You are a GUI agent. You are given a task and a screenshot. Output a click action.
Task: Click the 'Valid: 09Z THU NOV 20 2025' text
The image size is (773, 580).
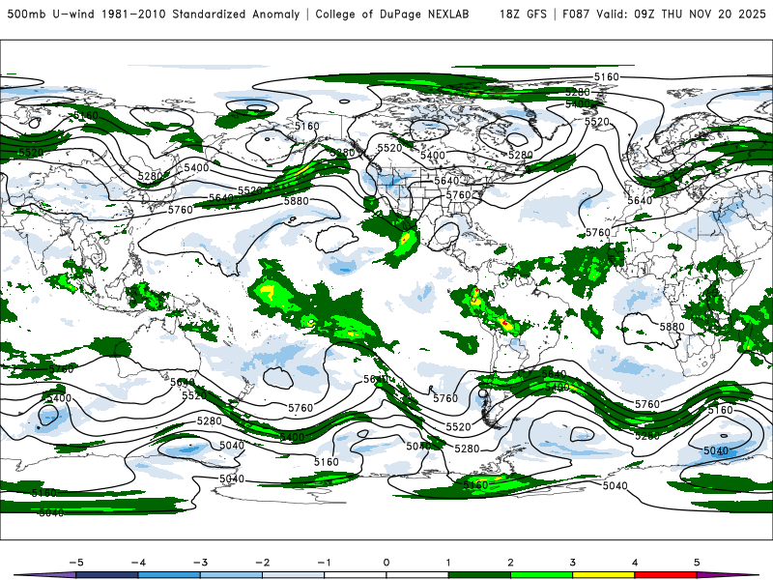pyautogui.click(x=681, y=14)
